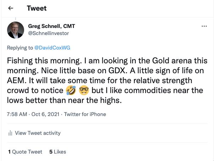This screenshot has height=161, width=214.
Task: Show the 1 Quote Tweet list
Action: [25, 152]
